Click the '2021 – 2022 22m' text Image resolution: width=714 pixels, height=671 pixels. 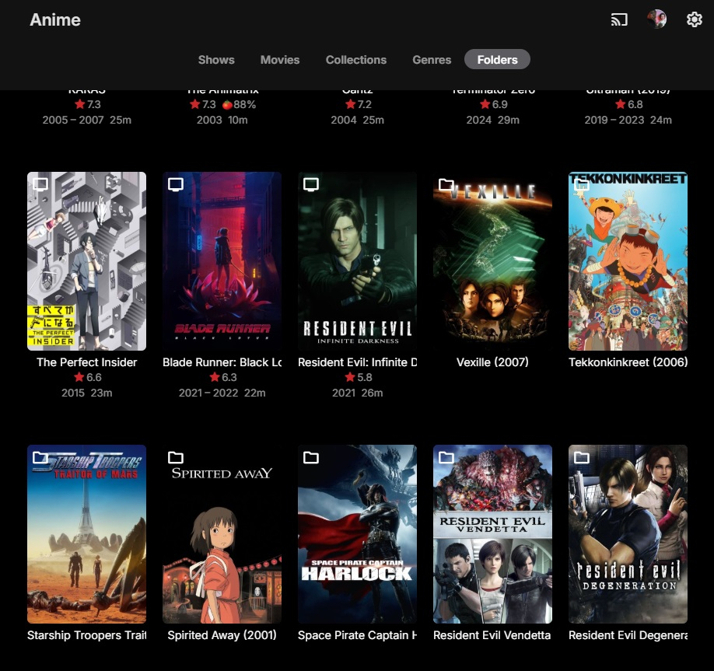coord(222,393)
